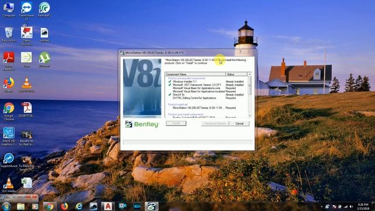This screenshot has width=375, height=211.
Task: Select the Tu Meri Hai Sanam video file
Action: click(26, 163)
